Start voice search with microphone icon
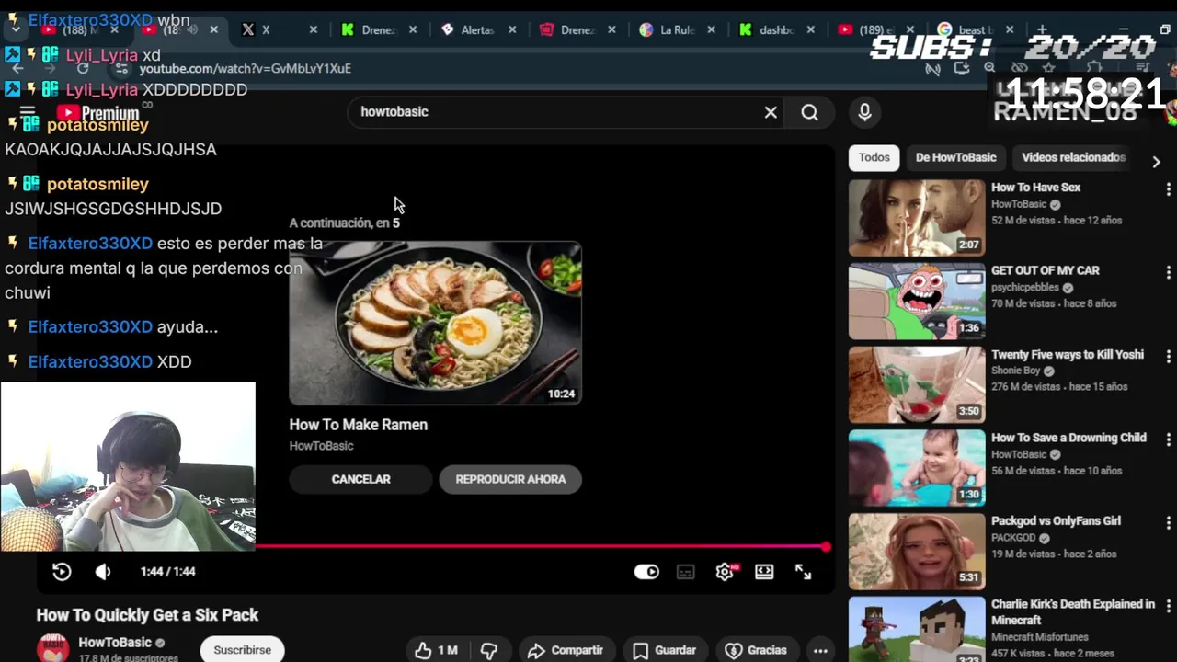The height and width of the screenshot is (662, 1177). 864,112
